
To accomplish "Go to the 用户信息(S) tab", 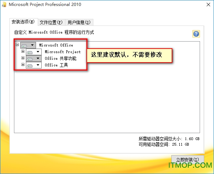I will [79, 22].
